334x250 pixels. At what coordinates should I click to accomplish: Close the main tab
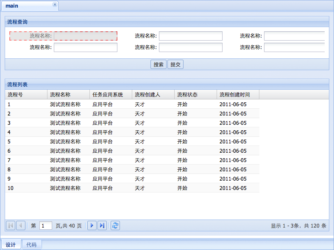pos(55,4)
